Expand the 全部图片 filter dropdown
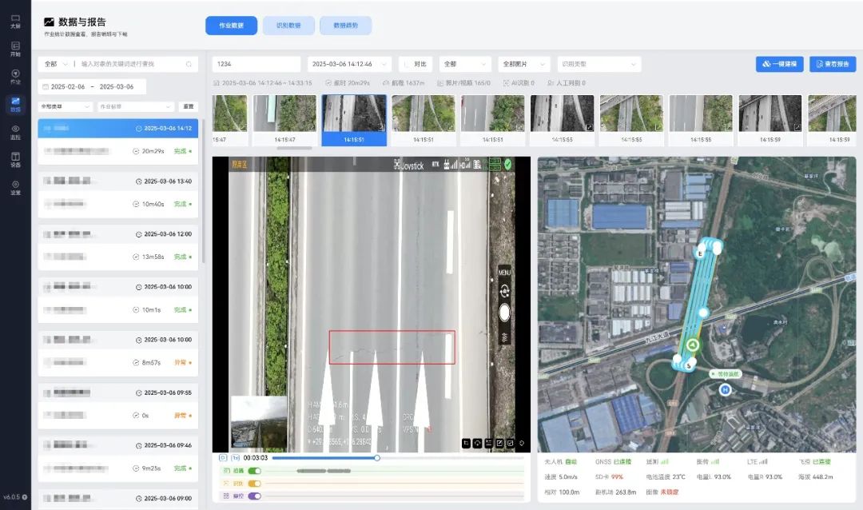The image size is (863, 510). [524, 64]
